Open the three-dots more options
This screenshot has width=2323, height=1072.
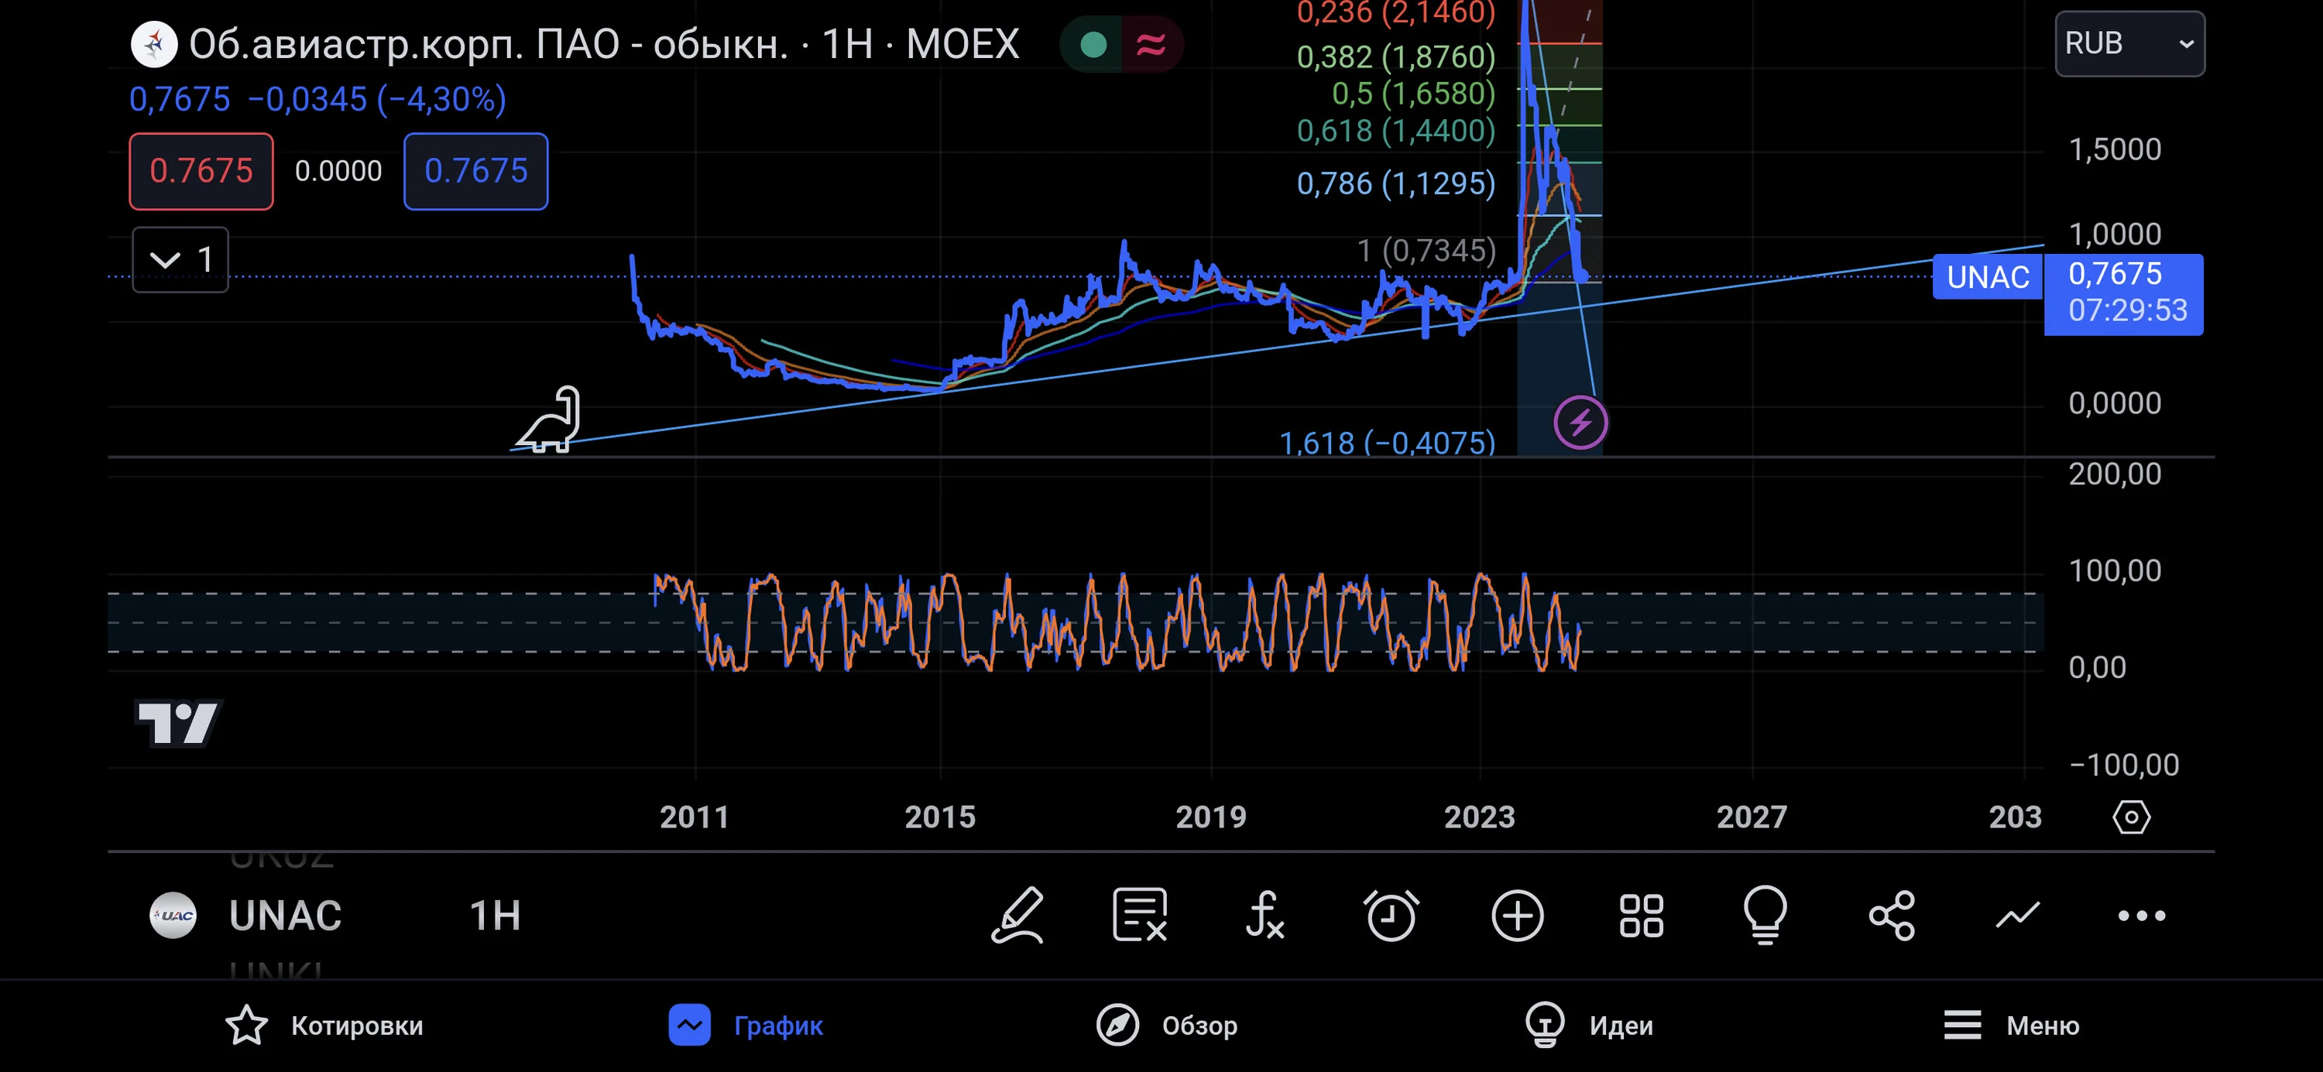pyautogui.click(x=2142, y=915)
